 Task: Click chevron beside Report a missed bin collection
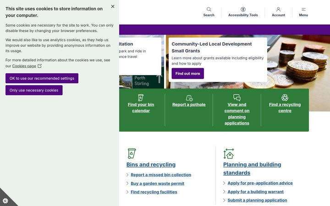(127, 175)
